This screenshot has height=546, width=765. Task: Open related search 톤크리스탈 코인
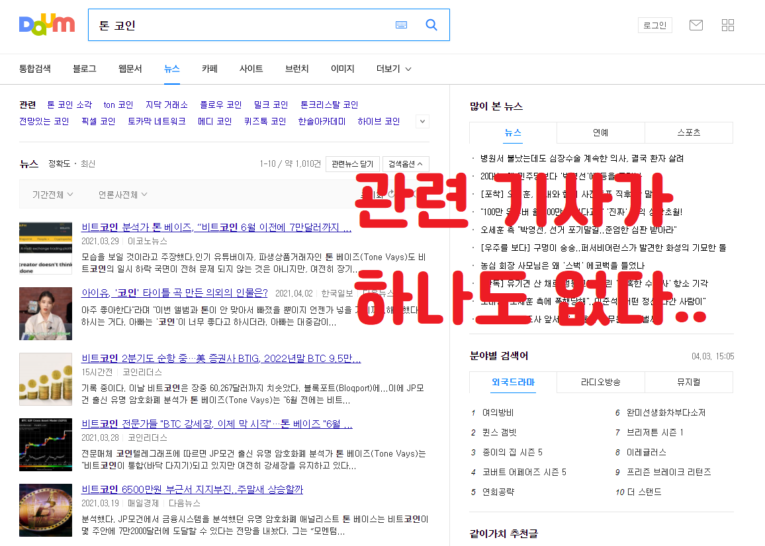[330, 105]
